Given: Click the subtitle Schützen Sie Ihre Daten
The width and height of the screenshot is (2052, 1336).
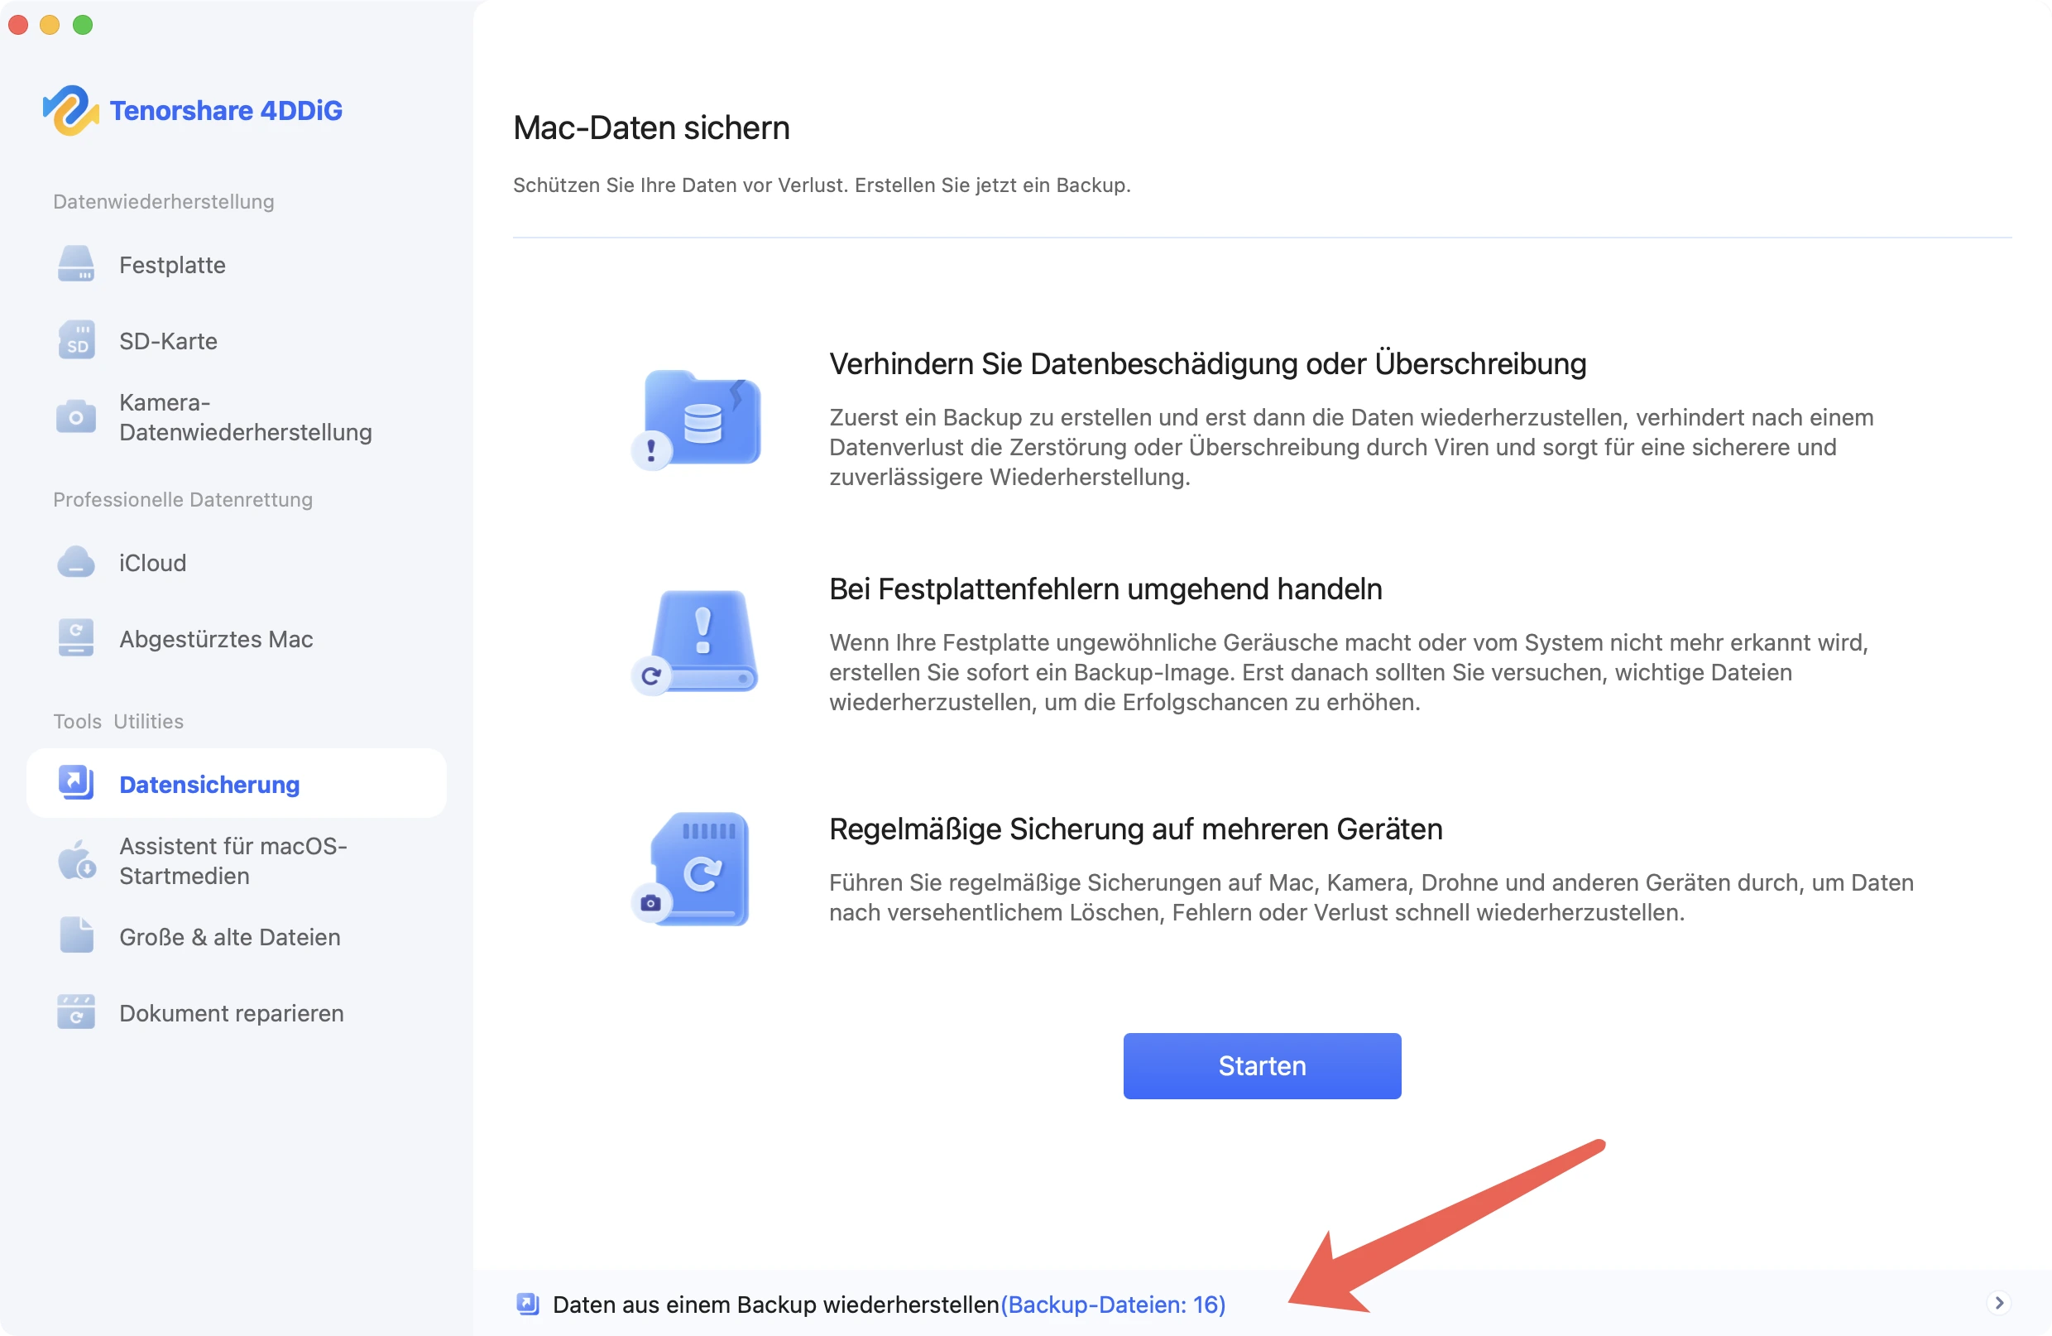Looking at the screenshot, I should coord(822,185).
